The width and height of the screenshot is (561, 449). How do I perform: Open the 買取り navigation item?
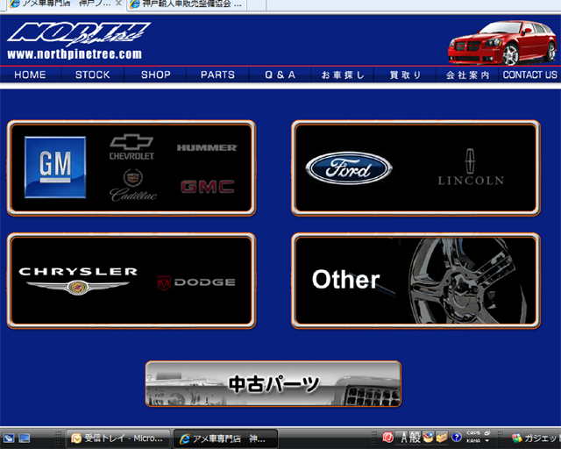(x=405, y=75)
